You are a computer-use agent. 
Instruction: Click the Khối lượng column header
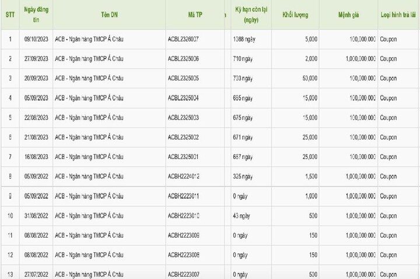tap(295, 15)
